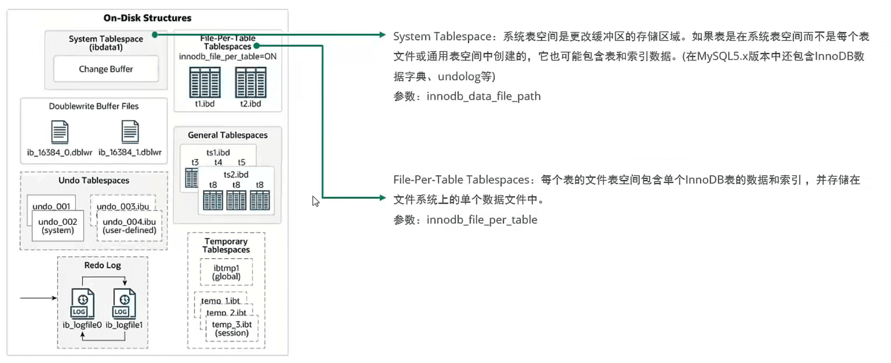
Task: Click the 't2.ibd' label
Action: [251, 104]
